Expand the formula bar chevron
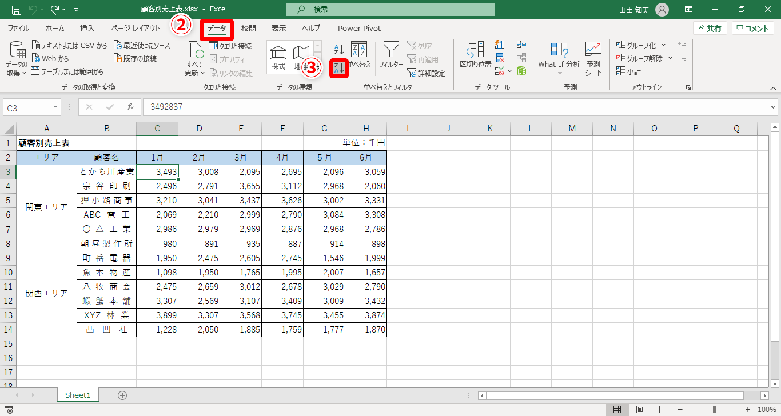This screenshot has width=781, height=416. 774,107
